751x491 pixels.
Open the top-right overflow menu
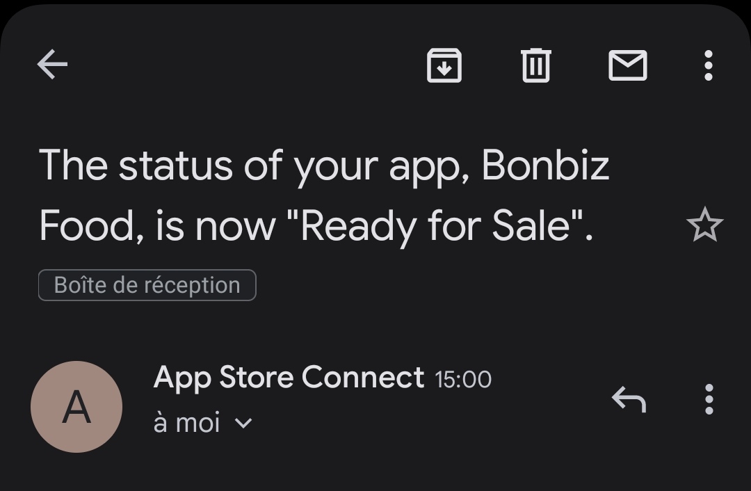(x=707, y=65)
